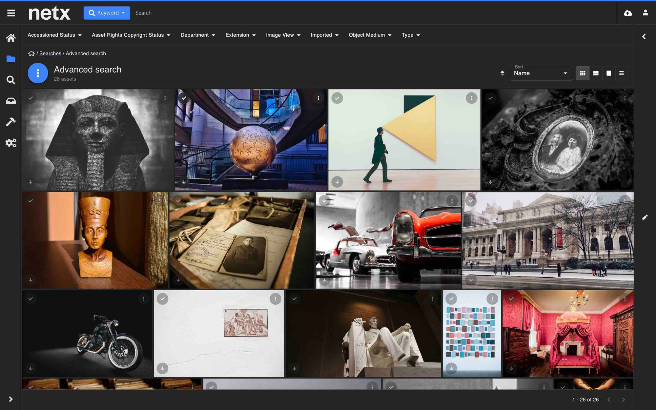Screen dimensions: 656x410
Task: Expand the Imported filter
Action: click(x=324, y=35)
